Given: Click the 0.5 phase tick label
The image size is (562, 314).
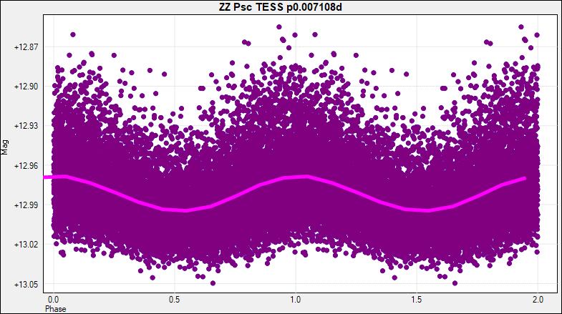Looking at the screenshot, I should (175, 299).
